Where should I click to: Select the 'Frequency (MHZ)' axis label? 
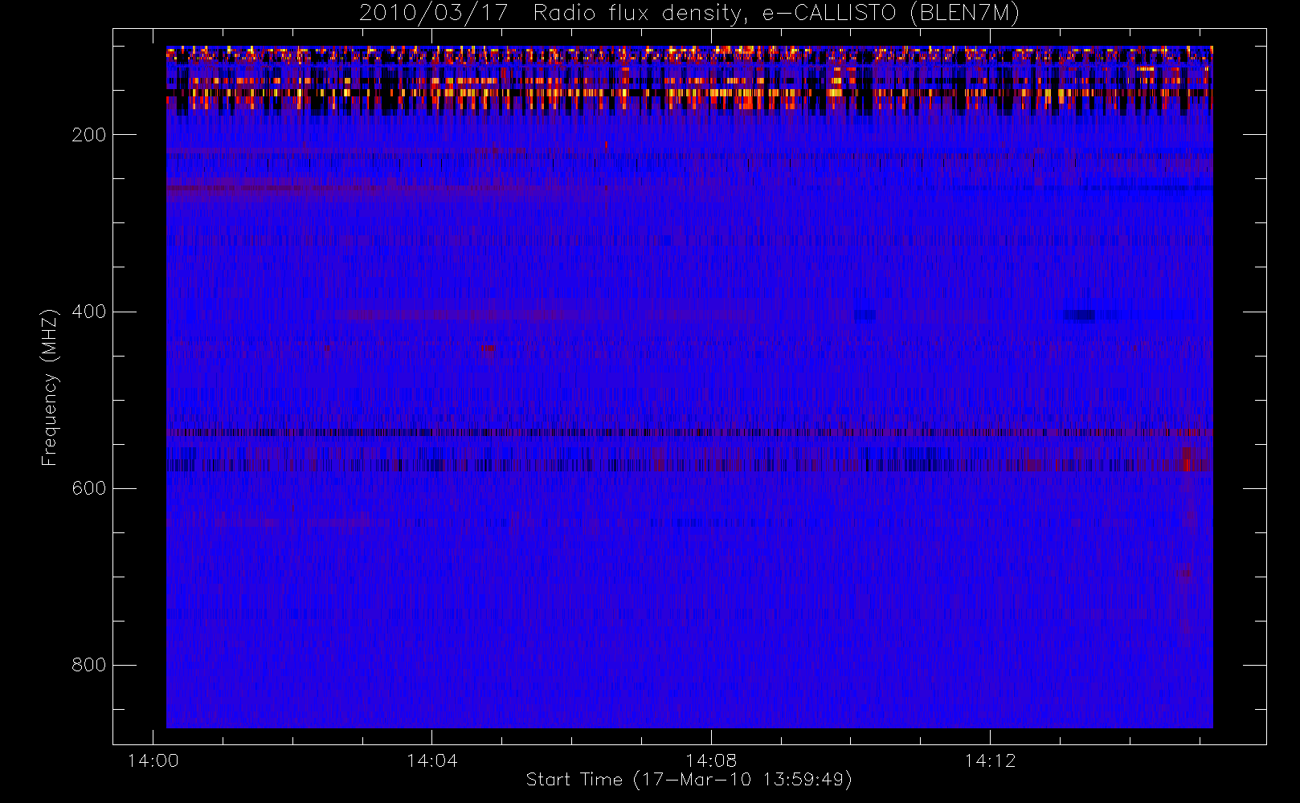[50, 387]
